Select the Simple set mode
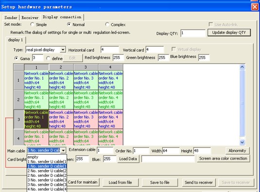The height and width of the screenshot is (192, 260). tap(32, 24)
